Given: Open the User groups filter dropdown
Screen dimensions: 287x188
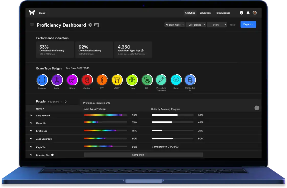Looking at the screenshot, I should coord(196,25).
